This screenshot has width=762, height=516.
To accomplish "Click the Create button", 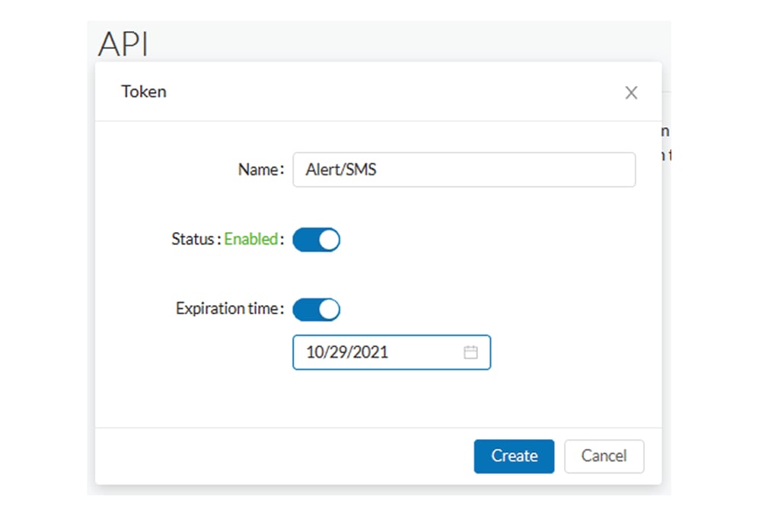I will point(514,456).
